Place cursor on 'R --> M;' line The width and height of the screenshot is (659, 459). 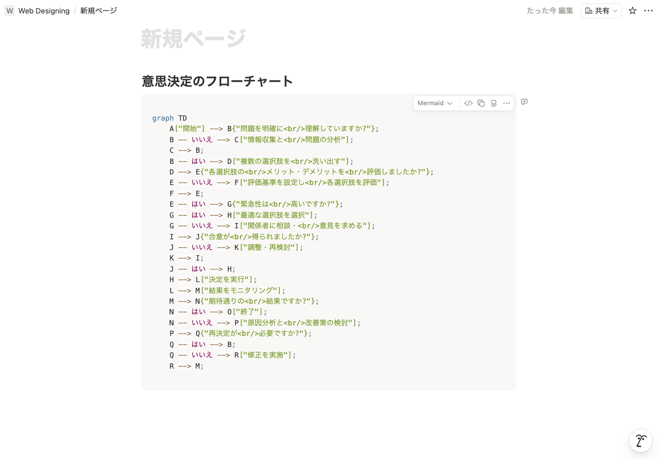click(187, 366)
